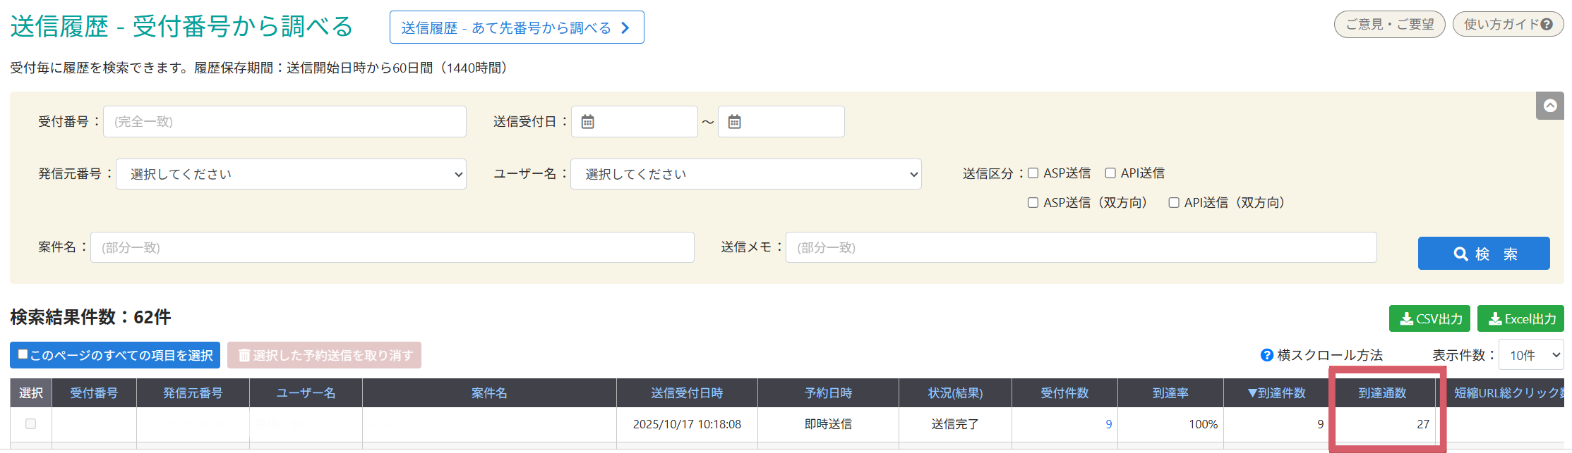
Task: Click the 送信受付日 start date field
Action: click(x=634, y=122)
